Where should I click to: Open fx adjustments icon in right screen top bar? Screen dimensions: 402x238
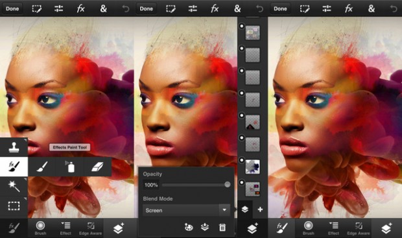pos(349,9)
